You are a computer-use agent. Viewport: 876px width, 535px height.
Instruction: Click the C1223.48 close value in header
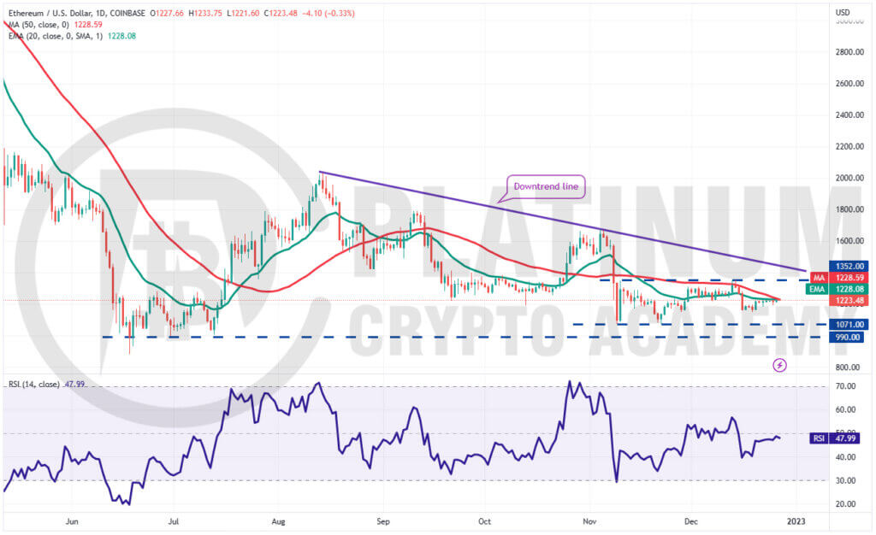point(281,13)
